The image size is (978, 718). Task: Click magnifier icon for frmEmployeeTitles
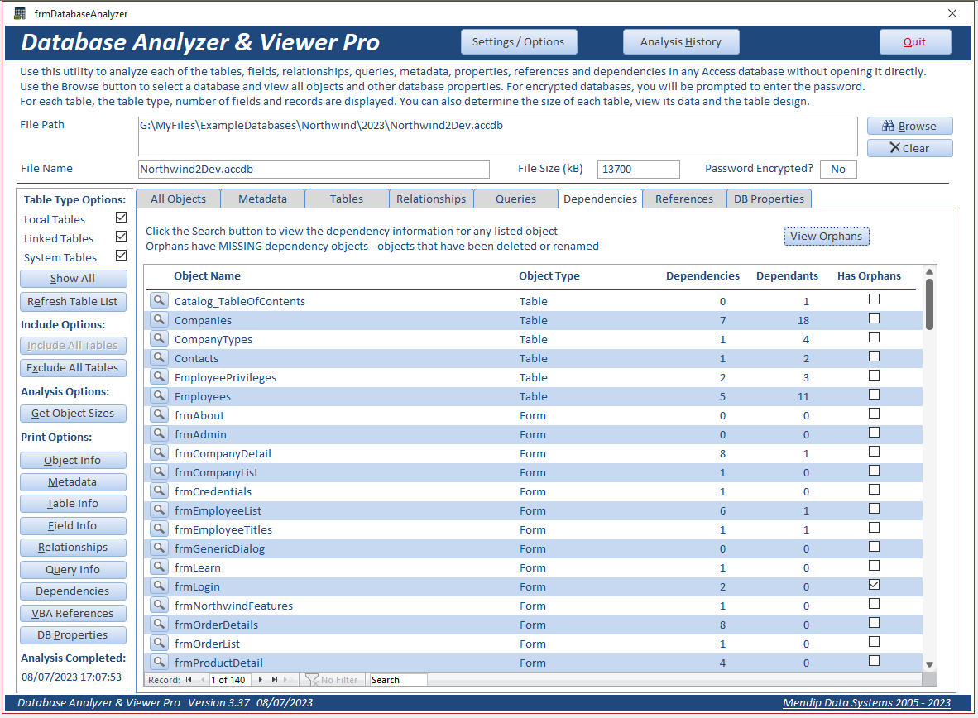159,529
